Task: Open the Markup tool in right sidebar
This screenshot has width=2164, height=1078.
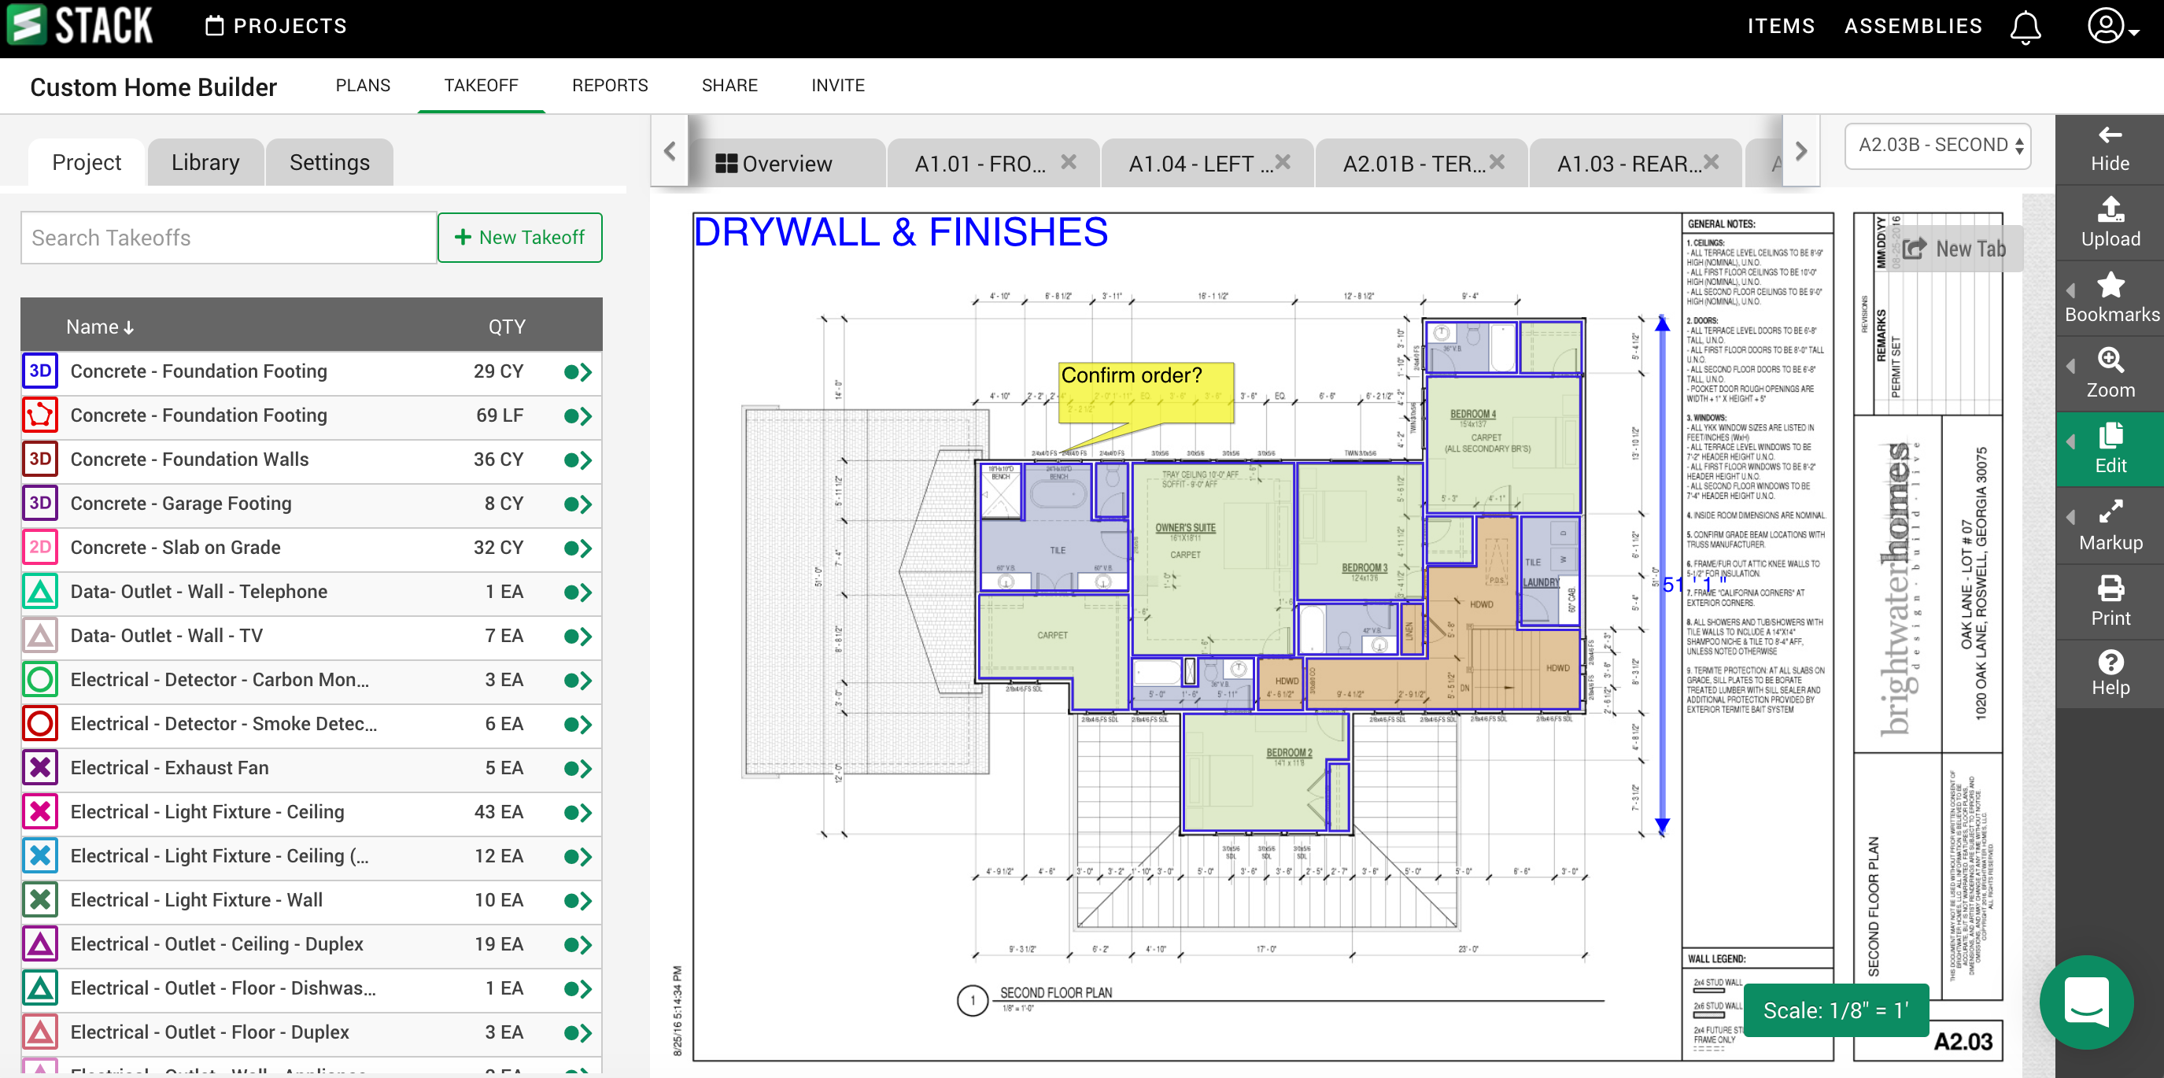Action: point(2110,526)
